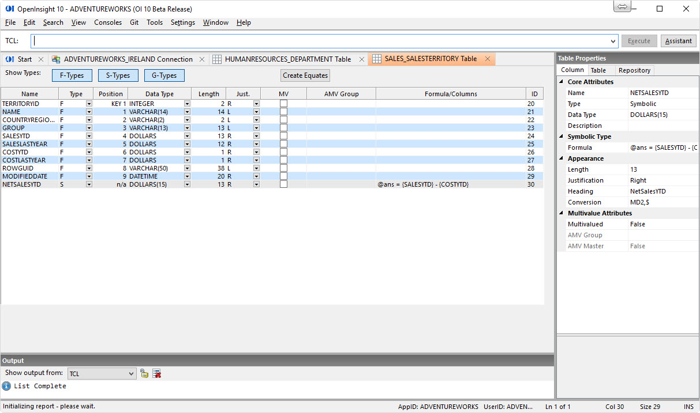Collapse the Appearance section
Viewport: 700px width, 413px height.
click(x=561, y=158)
